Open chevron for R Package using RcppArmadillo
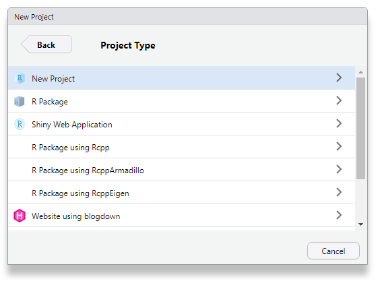 pyautogui.click(x=339, y=169)
